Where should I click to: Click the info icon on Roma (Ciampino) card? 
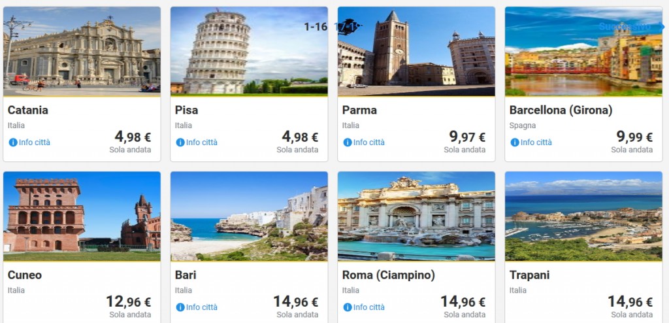click(348, 307)
